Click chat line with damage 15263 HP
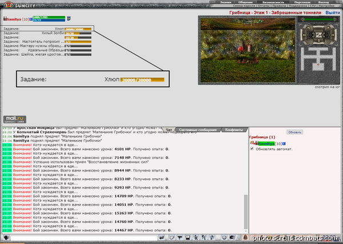This screenshot has height=244, width=343. (87, 213)
